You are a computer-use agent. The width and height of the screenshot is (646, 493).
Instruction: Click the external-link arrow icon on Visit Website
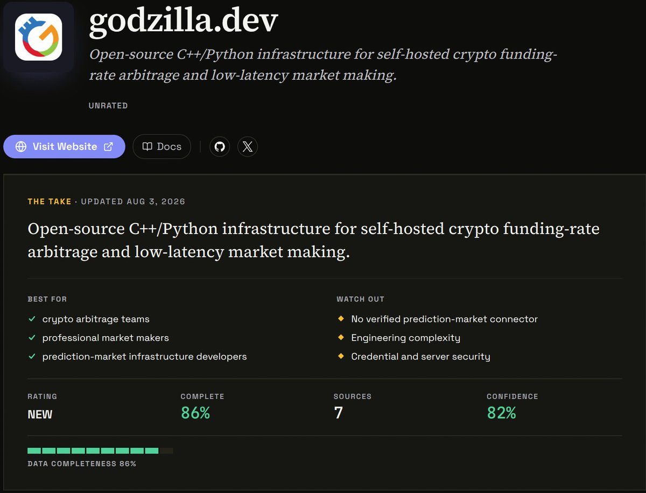click(x=108, y=146)
